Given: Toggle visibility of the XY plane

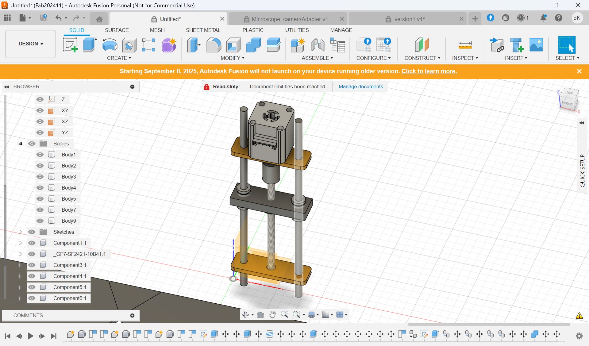Looking at the screenshot, I should click(40, 110).
